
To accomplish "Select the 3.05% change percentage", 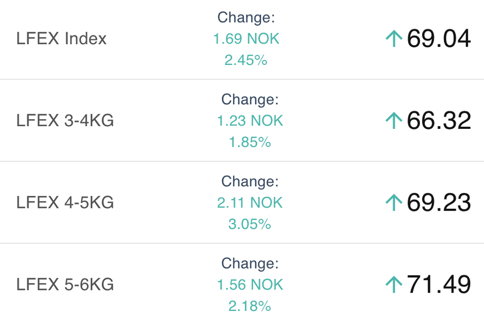I will tap(250, 224).
